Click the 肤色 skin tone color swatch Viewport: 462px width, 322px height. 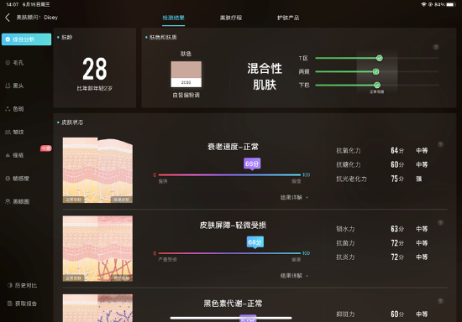pyautogui.click(x=186, y=74)
